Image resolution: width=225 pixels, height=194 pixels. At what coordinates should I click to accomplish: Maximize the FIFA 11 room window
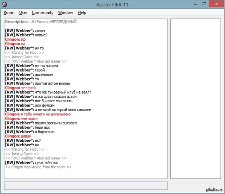pos(204,4)
